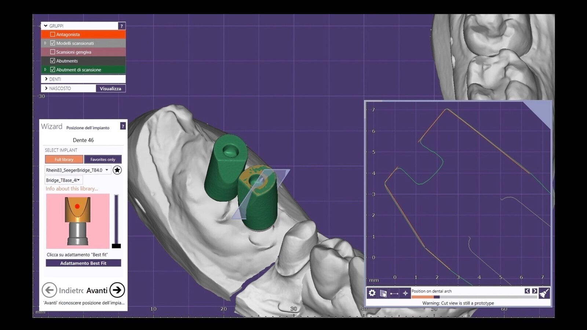Open cut view settings gear
This screenshot has width=587, height=330.
coord(372,293)
